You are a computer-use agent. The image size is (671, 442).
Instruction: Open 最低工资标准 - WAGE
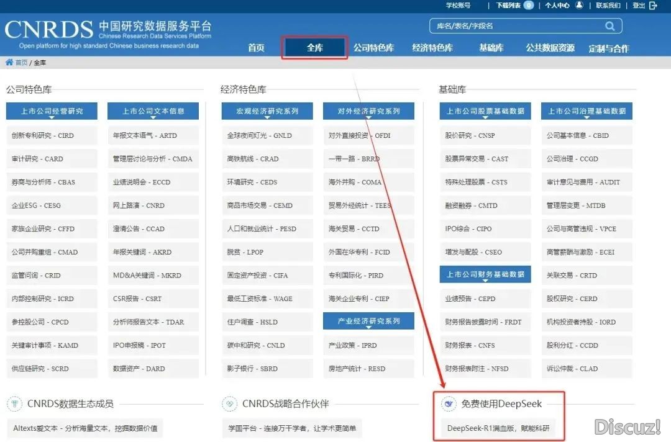point(267,299)
